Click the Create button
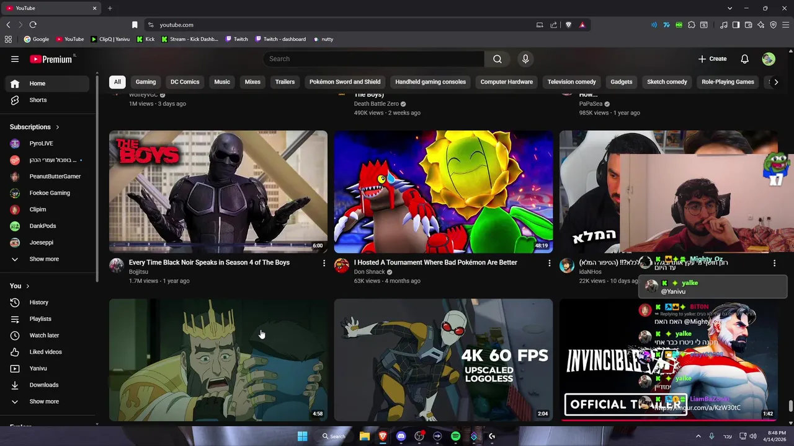This screenshot has height=446, width=794. [712, 59]
